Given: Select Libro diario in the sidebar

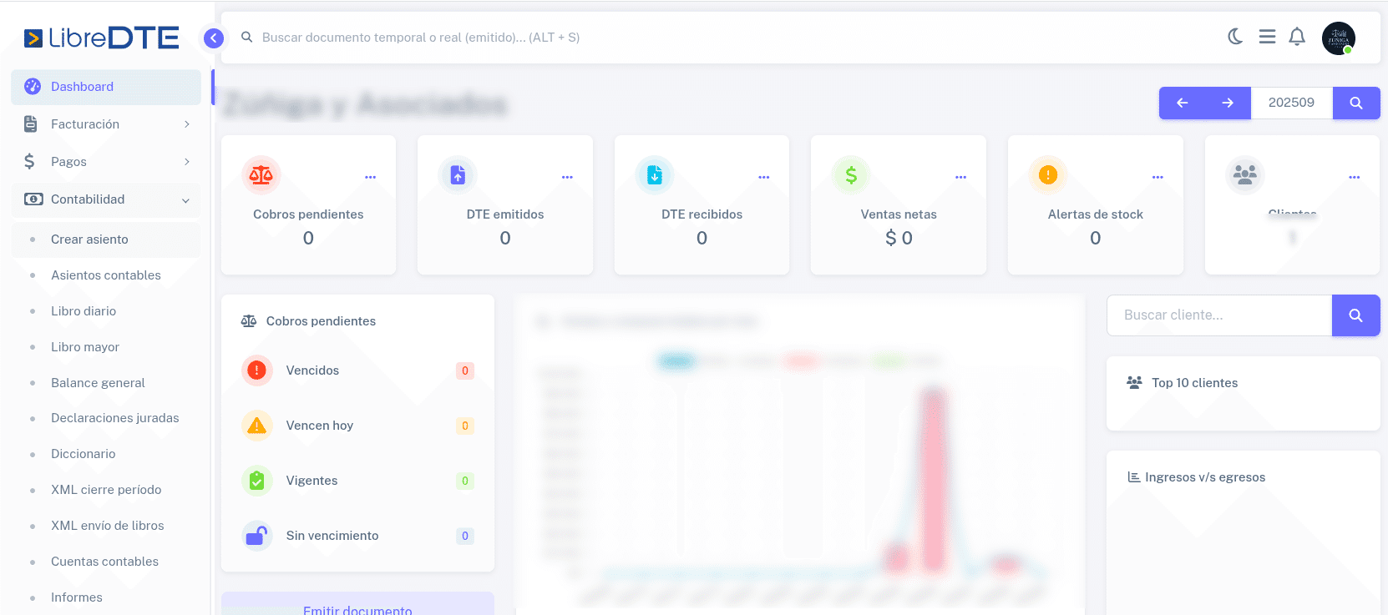Looking at the screenshot, I should 84,311.
